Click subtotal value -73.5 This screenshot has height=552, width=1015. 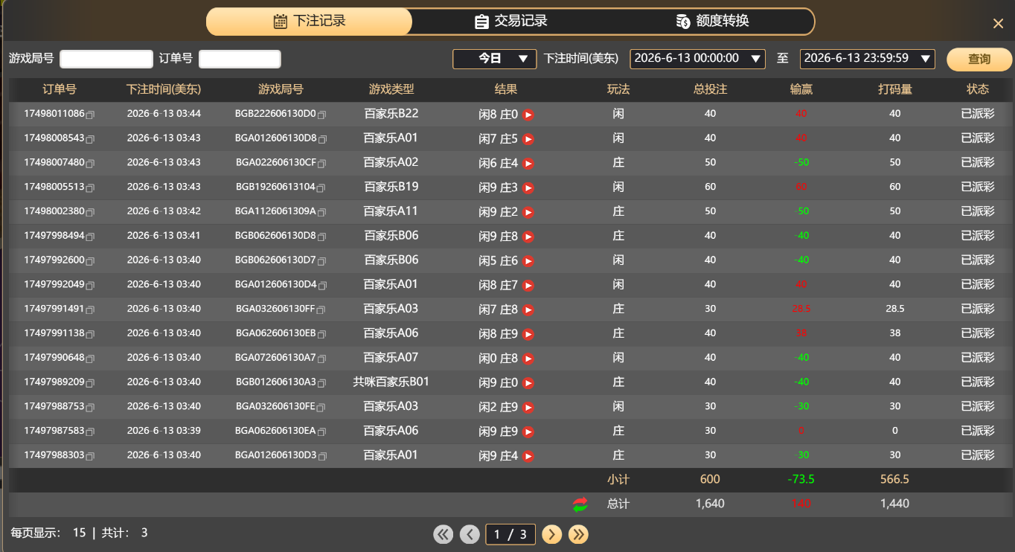tap(801, 480)
